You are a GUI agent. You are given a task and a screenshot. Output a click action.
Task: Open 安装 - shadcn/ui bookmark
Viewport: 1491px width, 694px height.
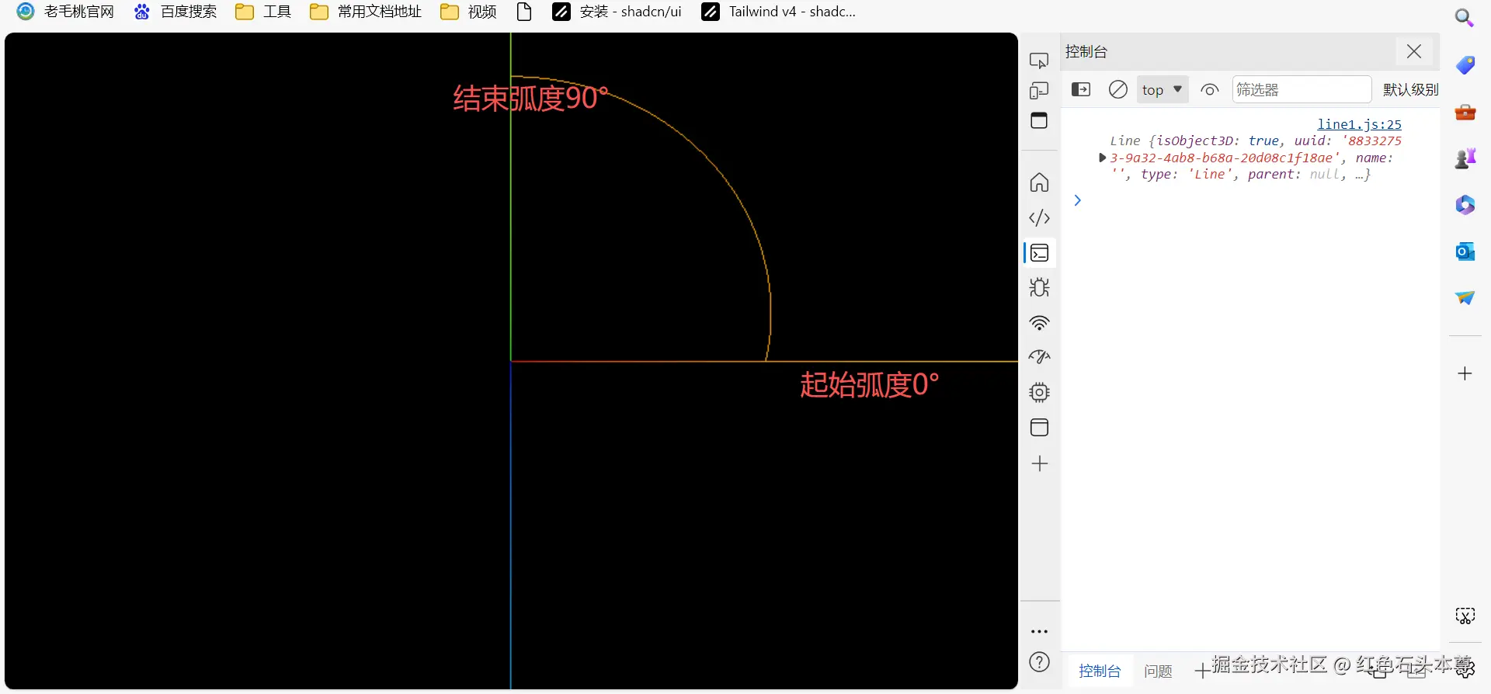click(617, 12)
